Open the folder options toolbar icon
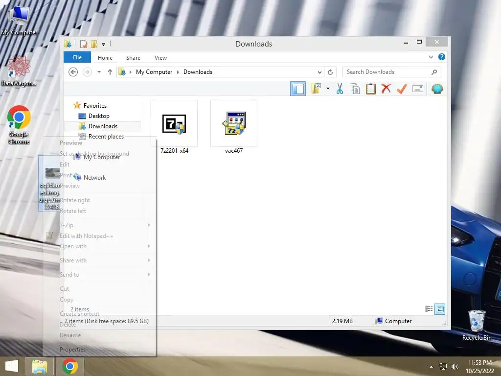The image size is (501, 376). pyautogui.click(x=316, y=89)
